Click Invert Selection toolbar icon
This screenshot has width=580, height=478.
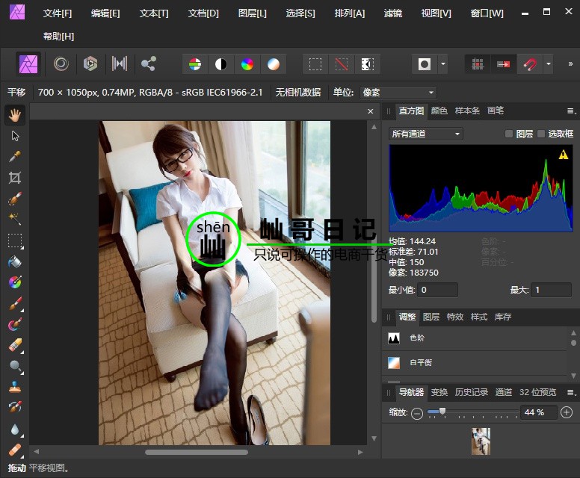367,64
